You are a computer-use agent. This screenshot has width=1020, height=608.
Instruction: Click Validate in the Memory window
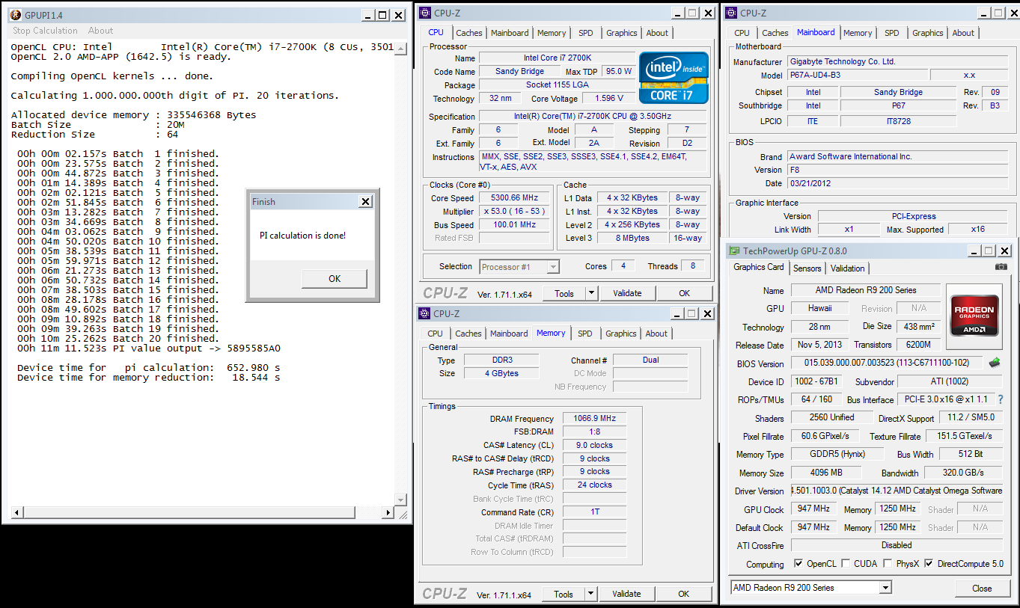click(x=626, y=595)
